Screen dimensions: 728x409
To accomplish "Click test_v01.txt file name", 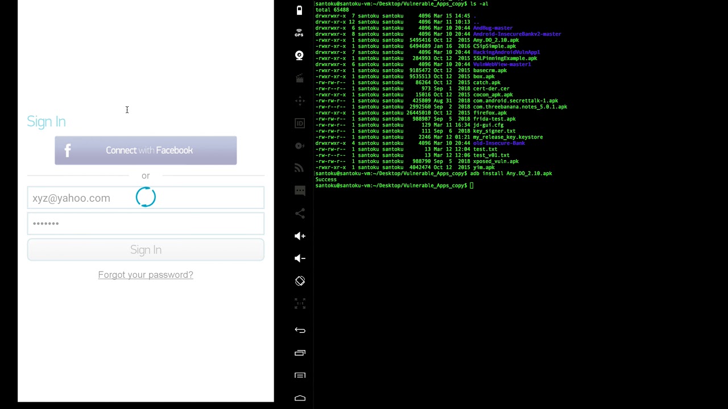I will (x=491, y=156).
